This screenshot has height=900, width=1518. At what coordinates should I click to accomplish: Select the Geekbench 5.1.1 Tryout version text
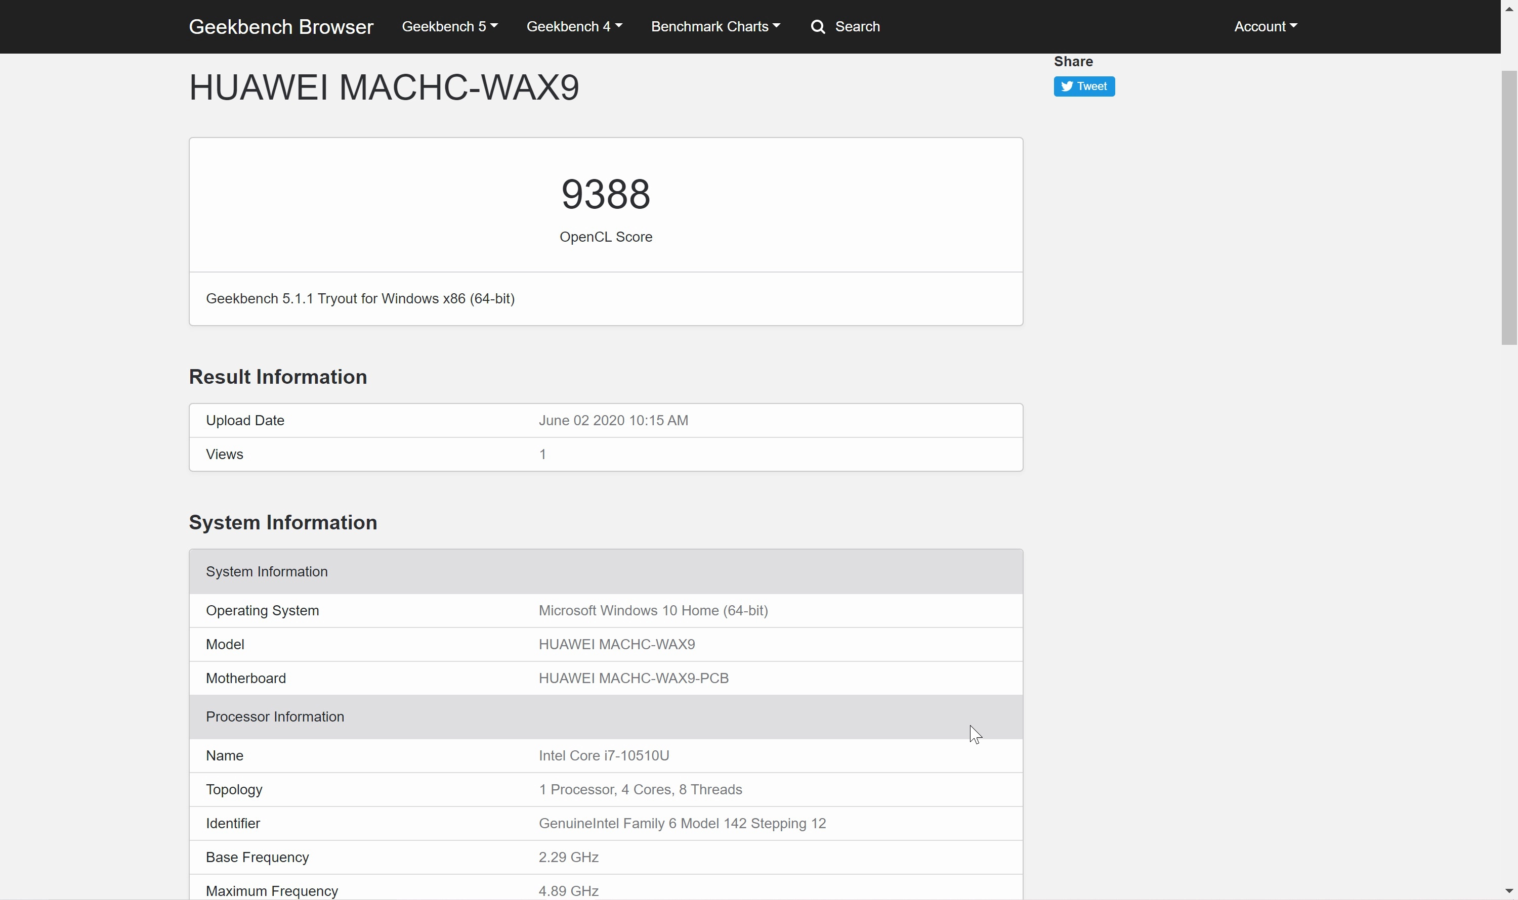(361, 298)
